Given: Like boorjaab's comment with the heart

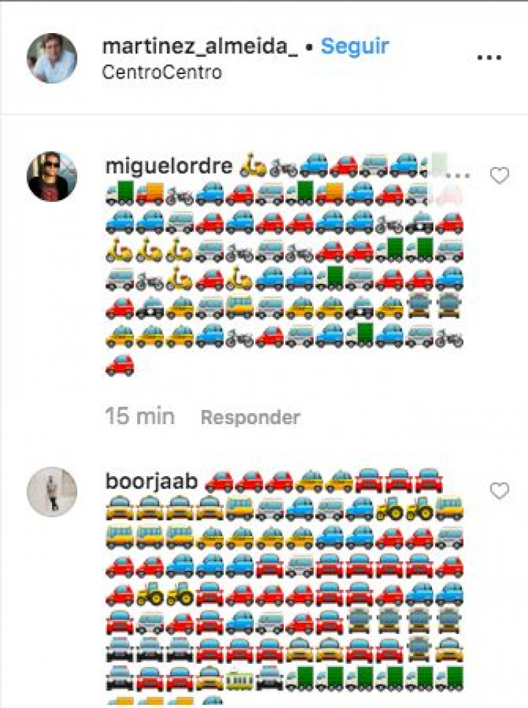Looking at the screenshot, I should pos(499,491).
